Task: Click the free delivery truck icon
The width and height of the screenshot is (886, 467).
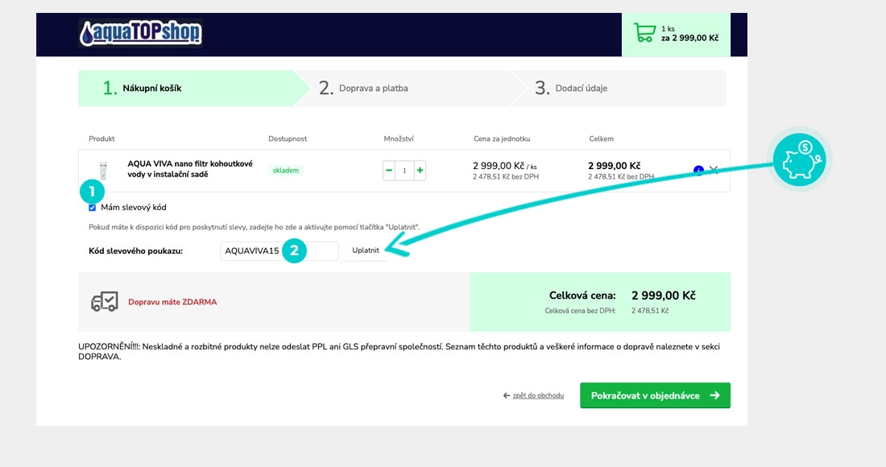Action: 105,302
